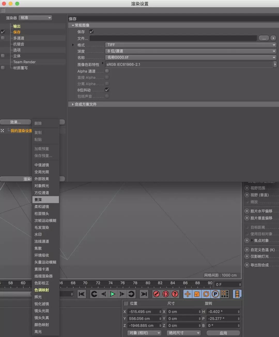Image resolution: width=279 pixels, height=337 pixels.
Task: Enable the 材质覆写 checkbox in the settings tree
Action: tap(3, 68)
